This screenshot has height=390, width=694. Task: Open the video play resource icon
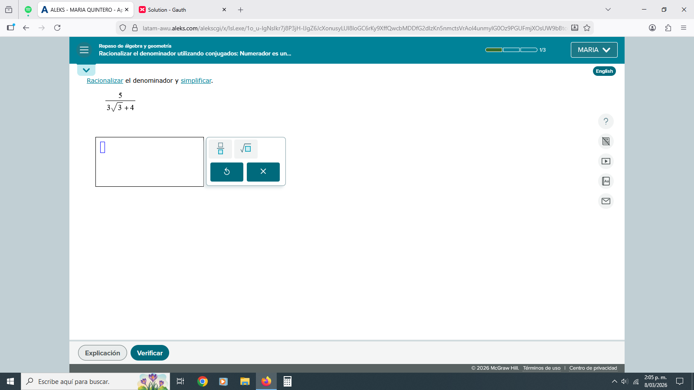pos(606,161)
